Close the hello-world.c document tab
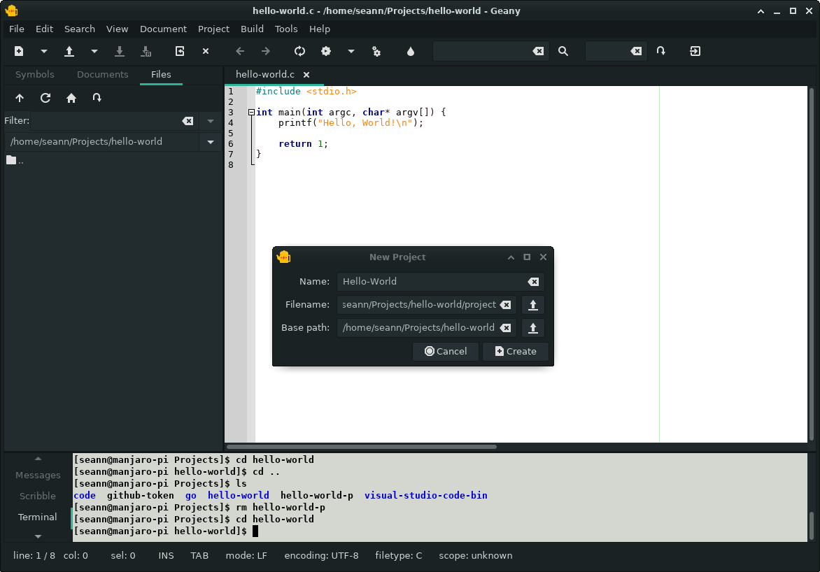 coord(306,75)
